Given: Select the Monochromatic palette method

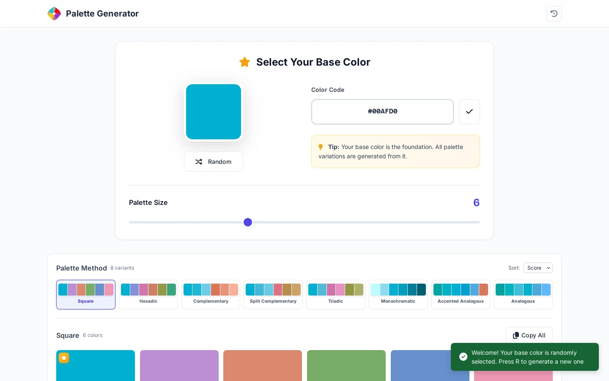Looking at the screenshot, I should click(398, 295).
